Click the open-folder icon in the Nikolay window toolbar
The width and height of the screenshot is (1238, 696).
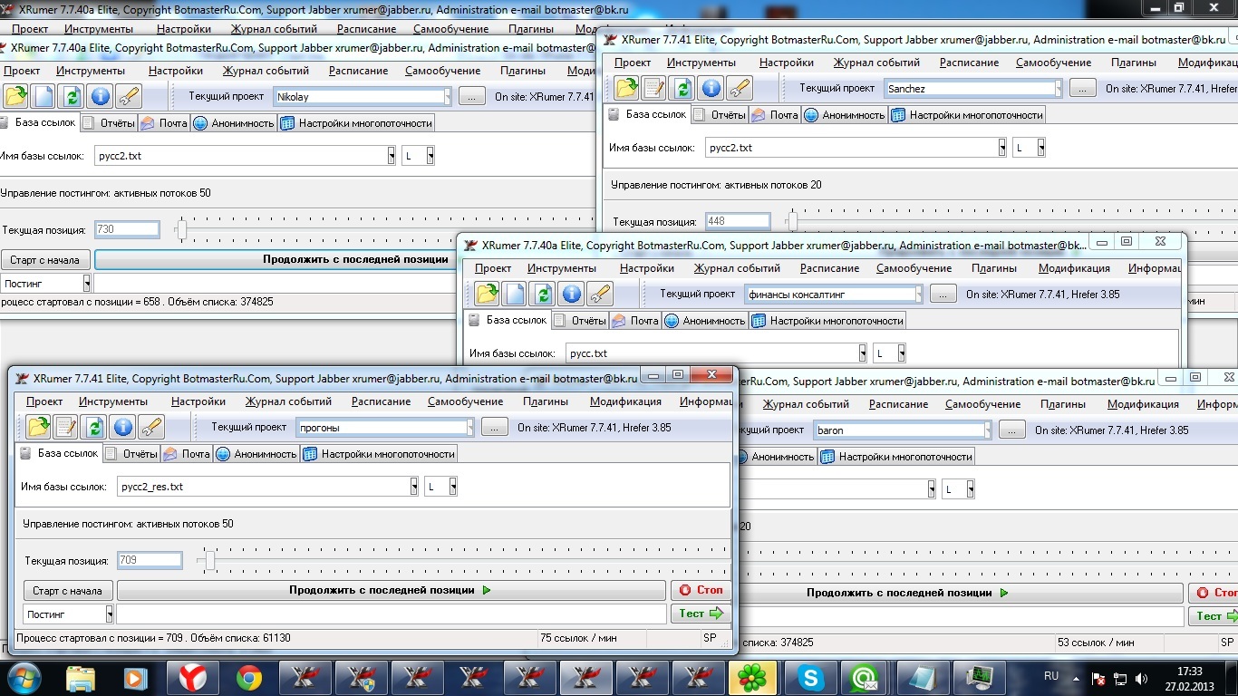pyautogui.click(x=15, y=96)
